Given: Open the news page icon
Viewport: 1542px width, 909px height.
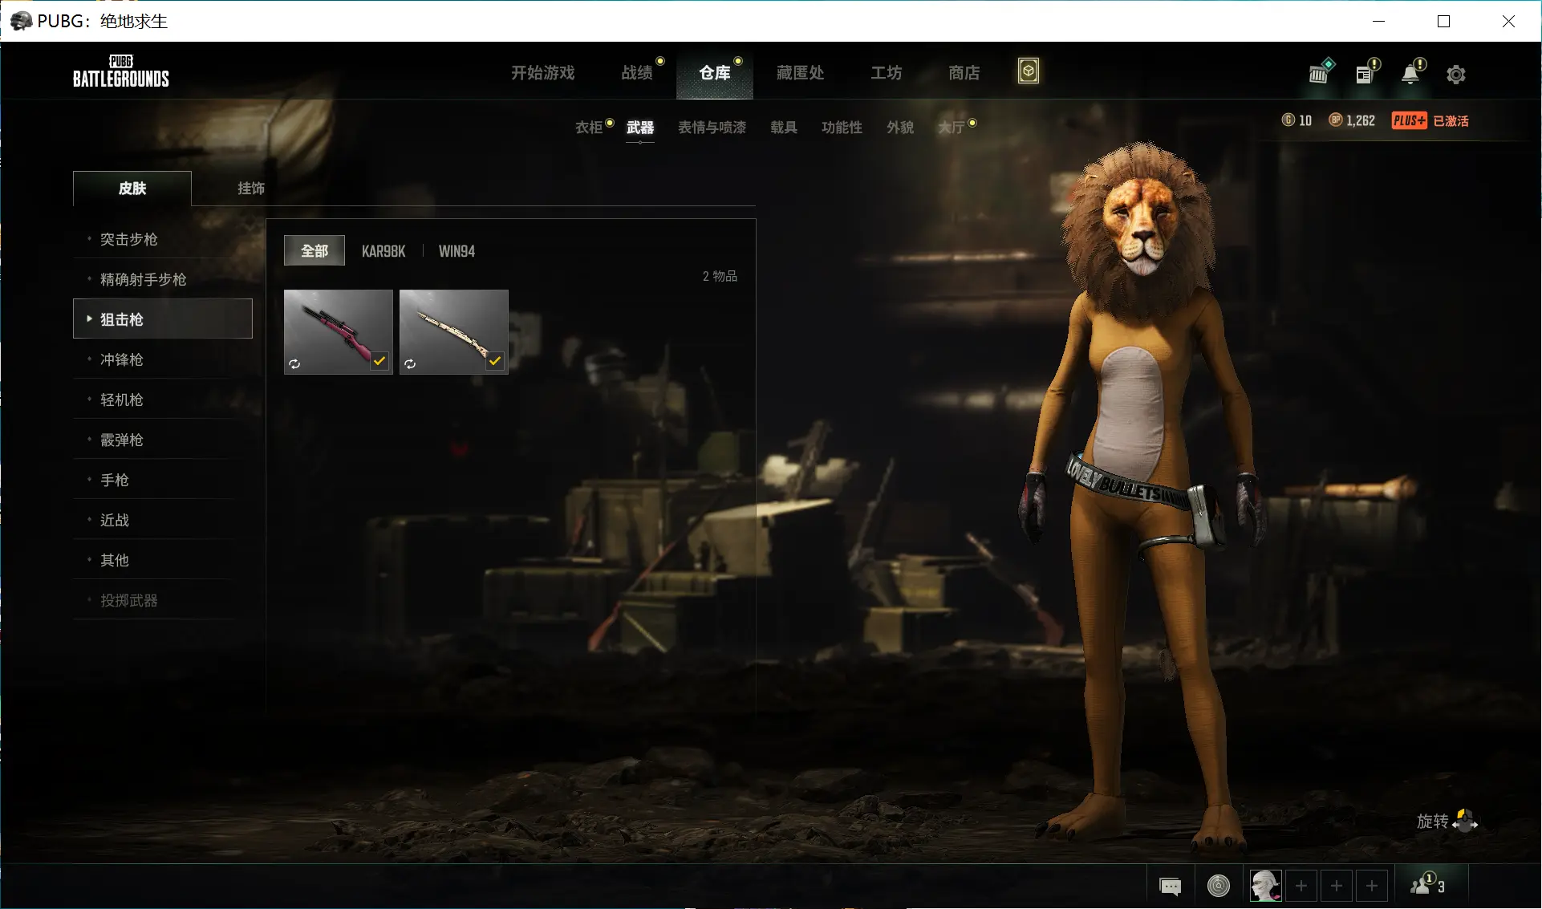Looking at the screenshot, I should coord(1365,73).
